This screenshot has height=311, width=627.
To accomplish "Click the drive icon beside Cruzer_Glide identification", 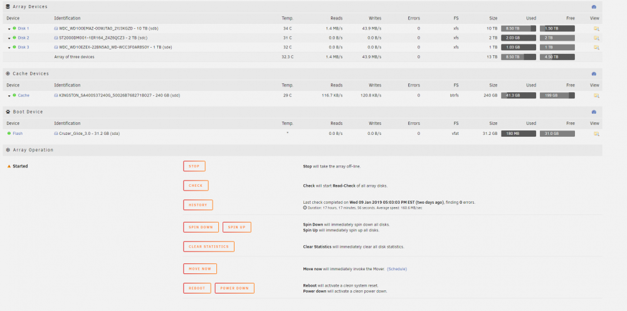I will pos(56,134).
